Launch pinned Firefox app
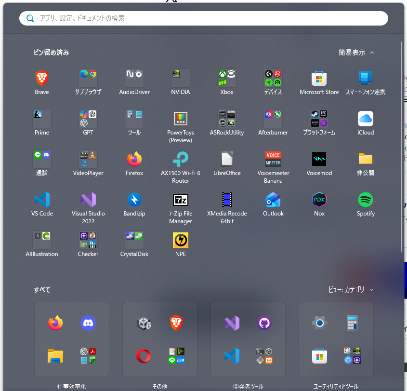This screenshot has width=407, height=391. coord(134,159)
